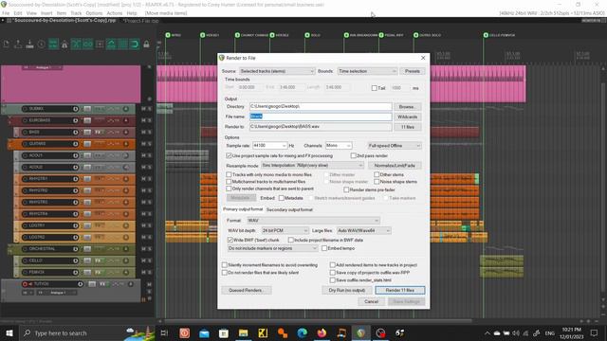607x341 pixels.
Task: Click the new project toolbar icon
Action: pyautogui.click(x=7, y=45)
